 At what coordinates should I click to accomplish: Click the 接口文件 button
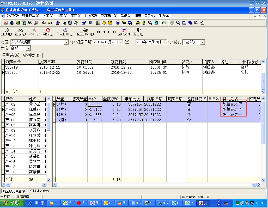click(x=124, y=32)
